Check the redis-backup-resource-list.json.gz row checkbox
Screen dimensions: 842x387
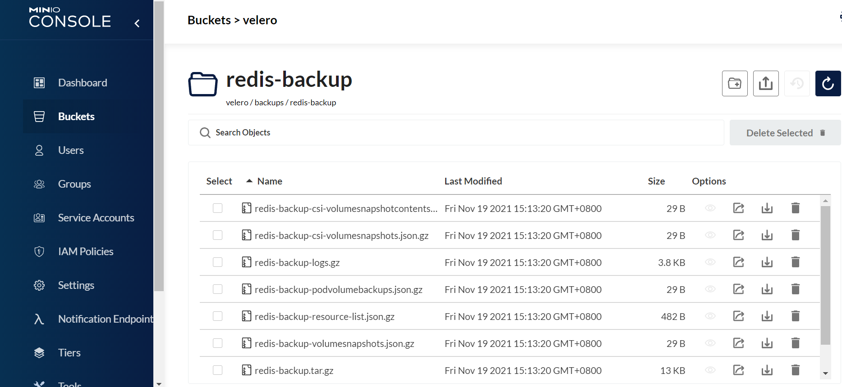(x=218, y=316)
